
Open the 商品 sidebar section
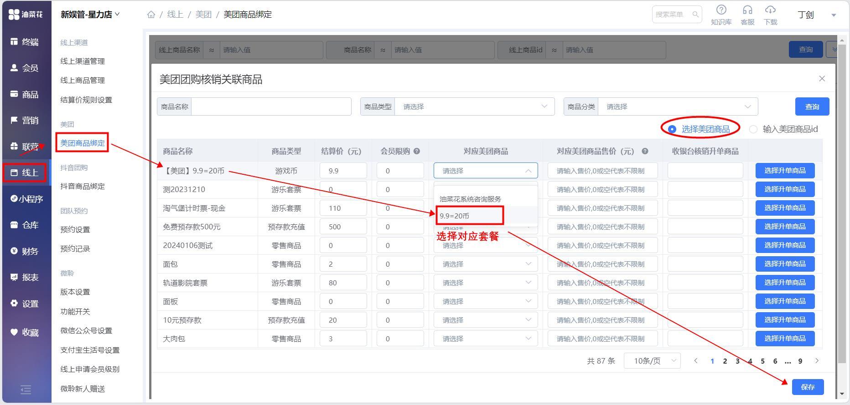pyautogui.click(x=25, y=94)
